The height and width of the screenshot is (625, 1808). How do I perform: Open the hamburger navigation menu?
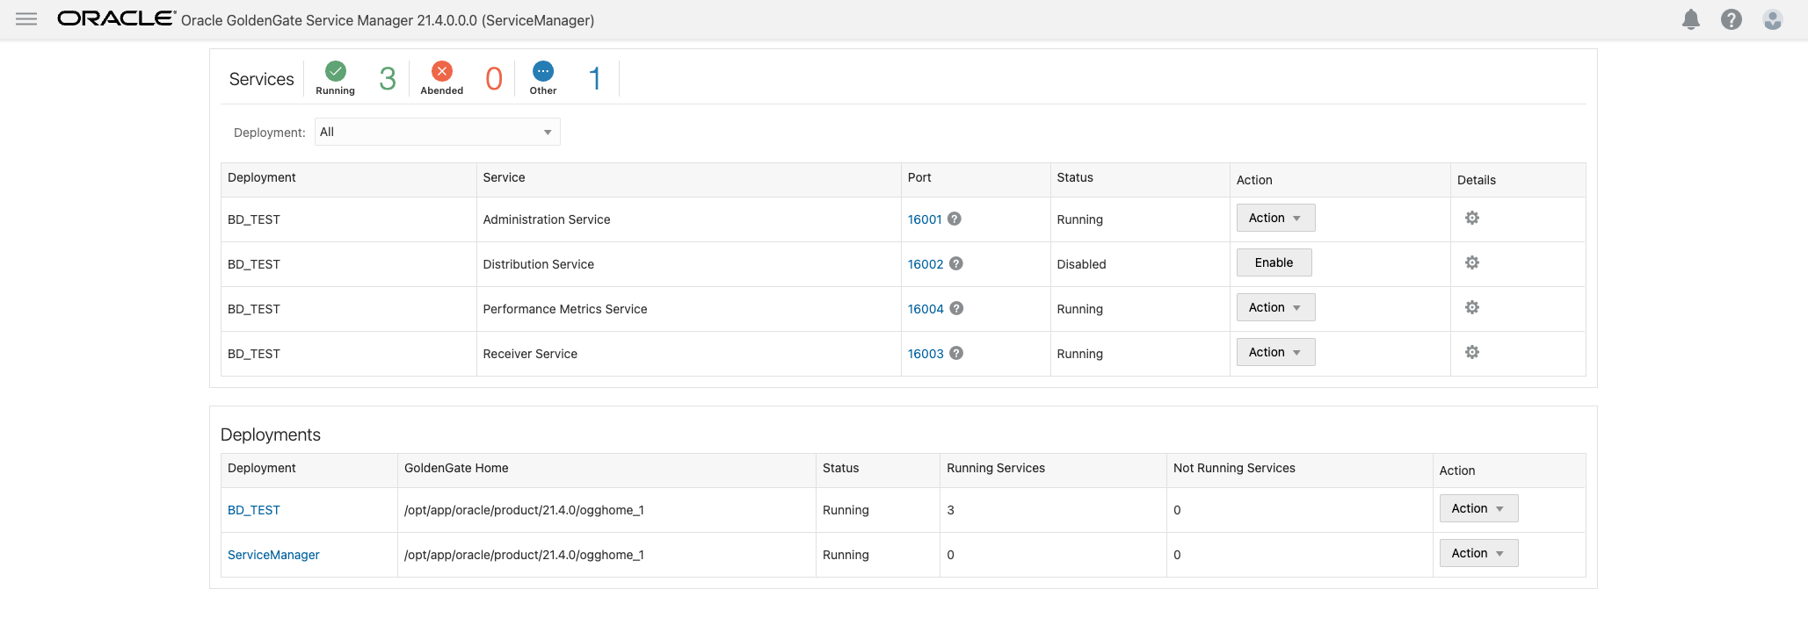click(x=26, y=19)
